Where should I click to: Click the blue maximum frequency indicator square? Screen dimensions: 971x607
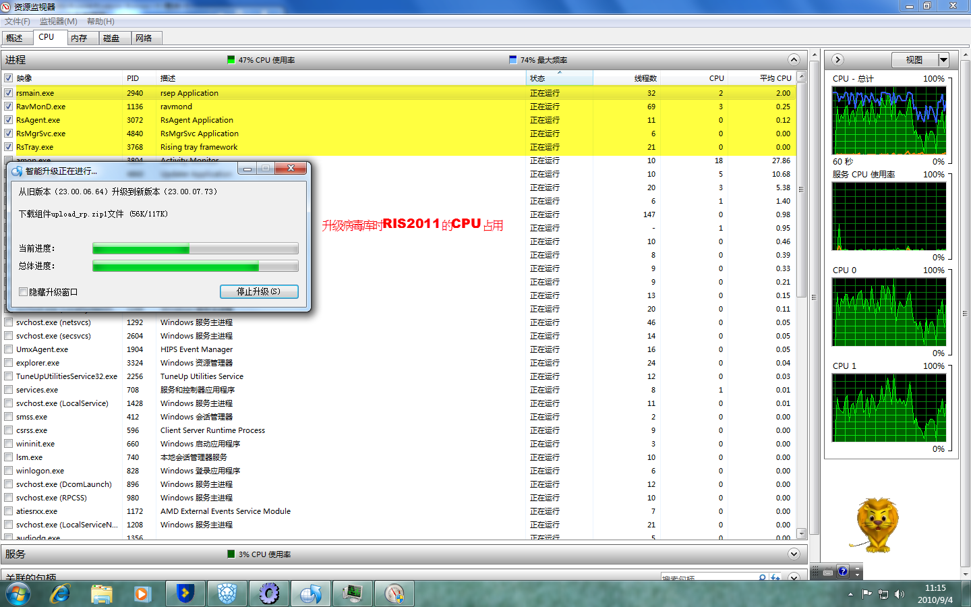pos(513,60)
